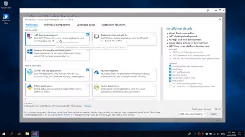
Task: Click the installation location path text
Action: pos(53,106)
